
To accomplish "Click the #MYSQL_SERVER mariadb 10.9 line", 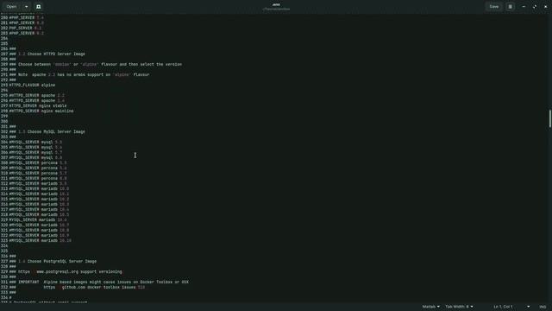I will coord(39,235).
